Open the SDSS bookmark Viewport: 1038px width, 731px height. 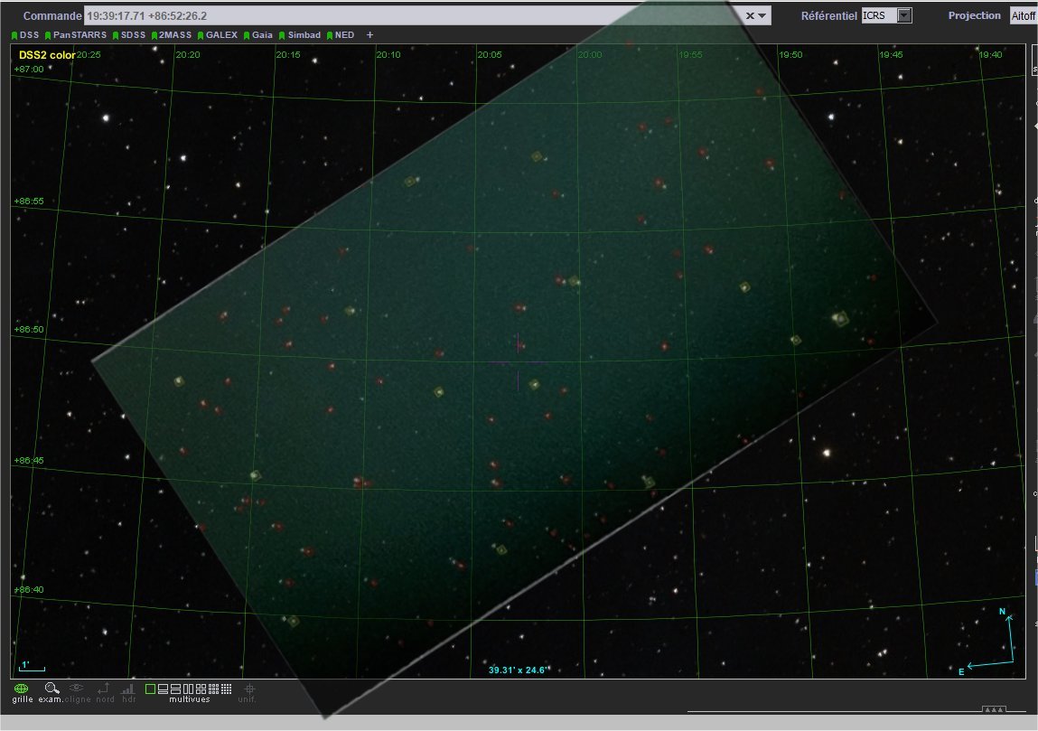click(129, 35)
